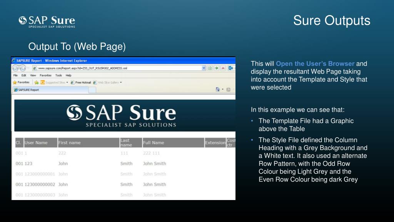
Task: Click the Extension column header
Action: pos(215,143)
